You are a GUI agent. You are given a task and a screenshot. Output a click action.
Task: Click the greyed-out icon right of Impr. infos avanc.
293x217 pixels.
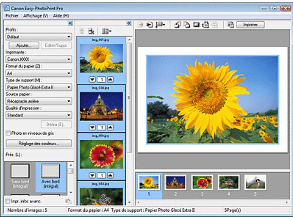tap(68, 201)
